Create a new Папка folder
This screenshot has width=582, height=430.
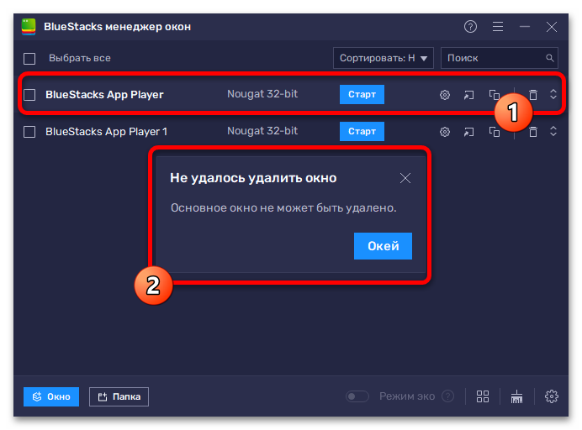point(119,396)
